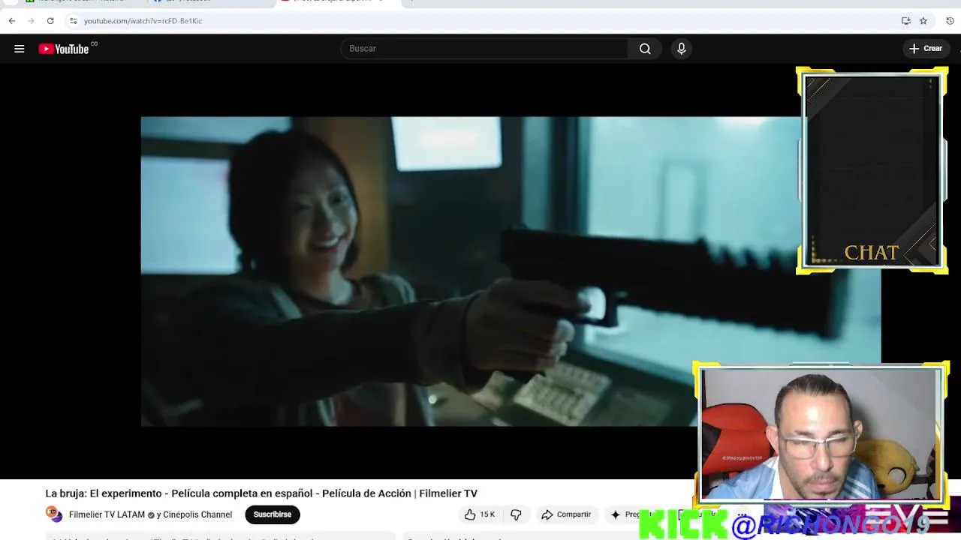Open browser history clock icon
The width and height of the screenshot is (961, 540).
point(950,21)
